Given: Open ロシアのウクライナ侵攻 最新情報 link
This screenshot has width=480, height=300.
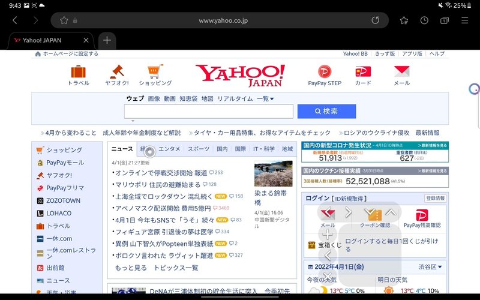Looking at the screenshot, I should click(x=392, y=133).
